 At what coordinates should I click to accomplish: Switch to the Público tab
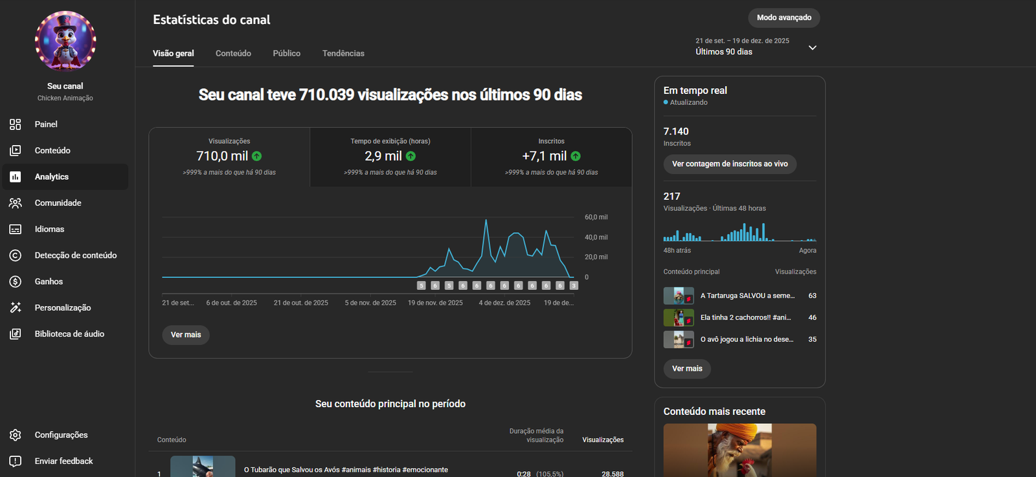tap(286, 53)
